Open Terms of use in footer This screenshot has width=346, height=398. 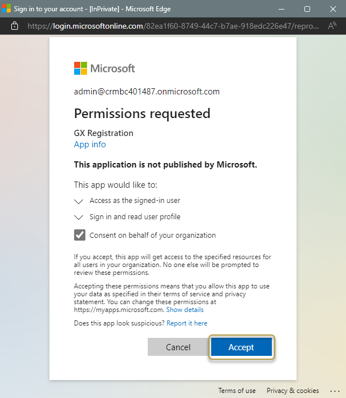236,391
